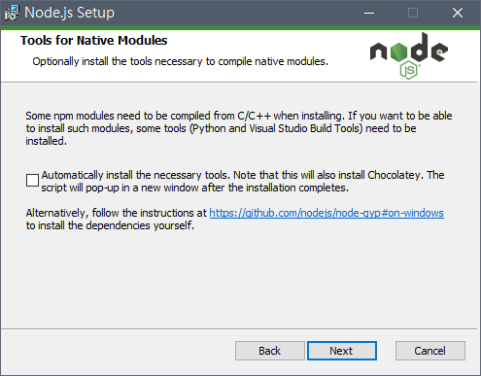Cancel the Node.js installation
This screenshot has height=376, width=481.
click(429, 351)
